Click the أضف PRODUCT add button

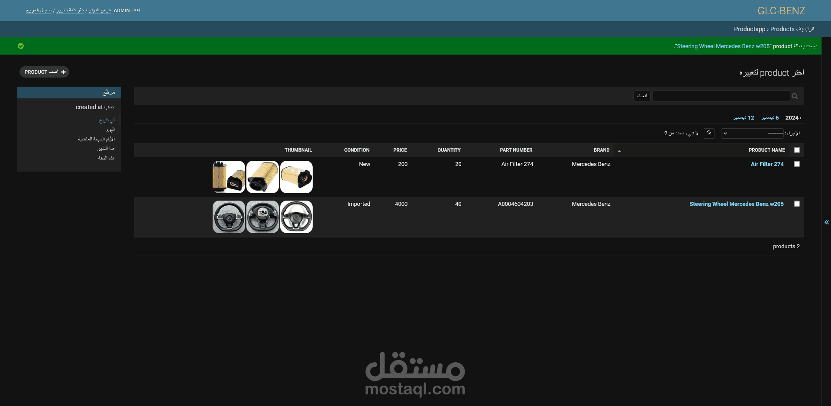coord(44,72)
